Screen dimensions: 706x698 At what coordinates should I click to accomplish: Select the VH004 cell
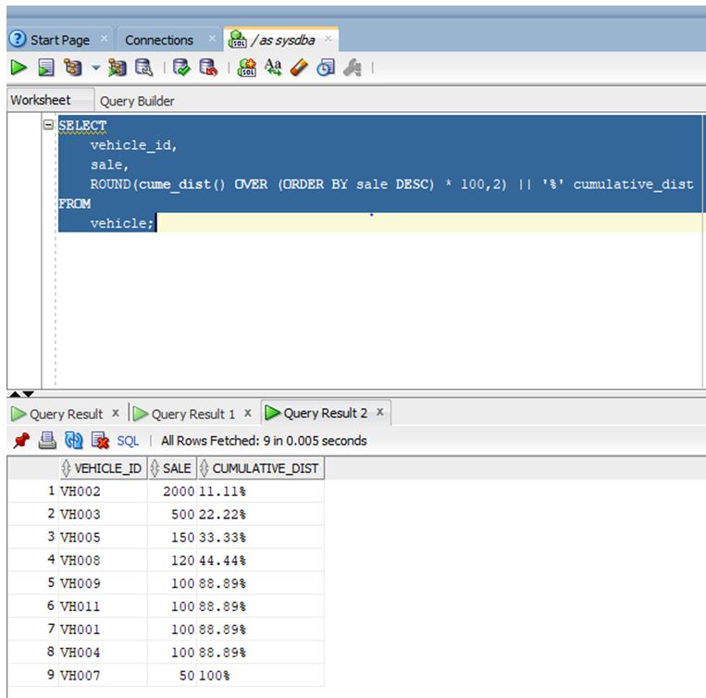(103, 652)
